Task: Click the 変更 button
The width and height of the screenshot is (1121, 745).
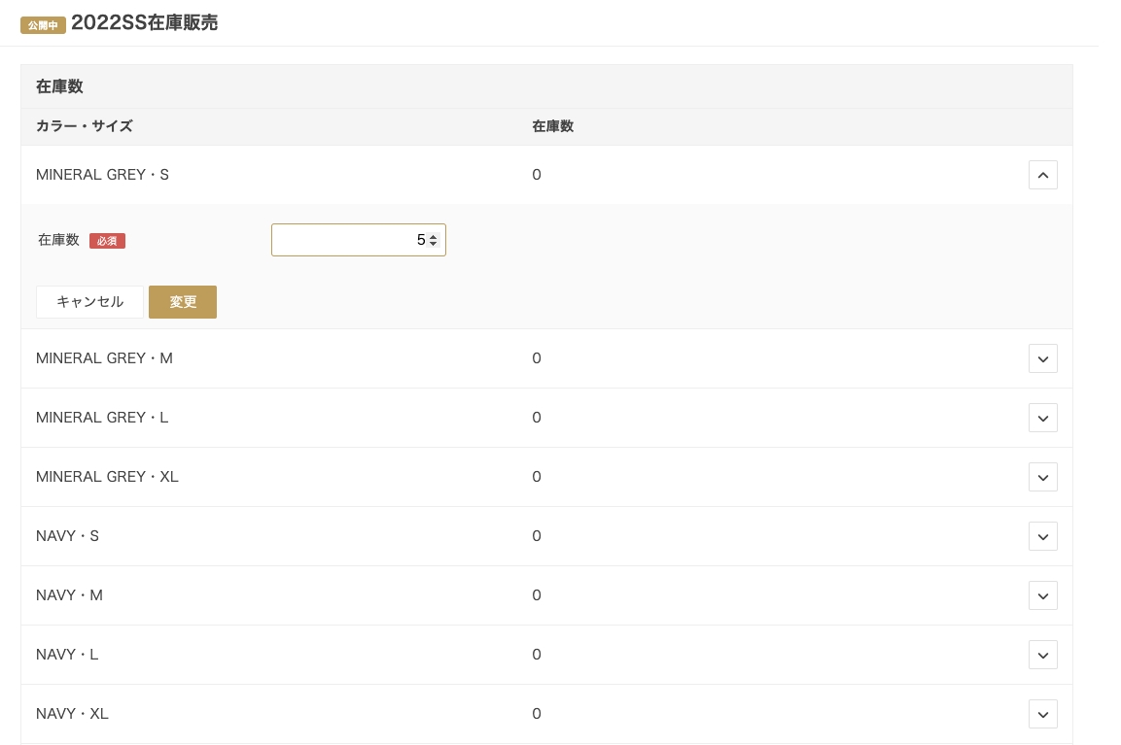Action: click(183, 302)
